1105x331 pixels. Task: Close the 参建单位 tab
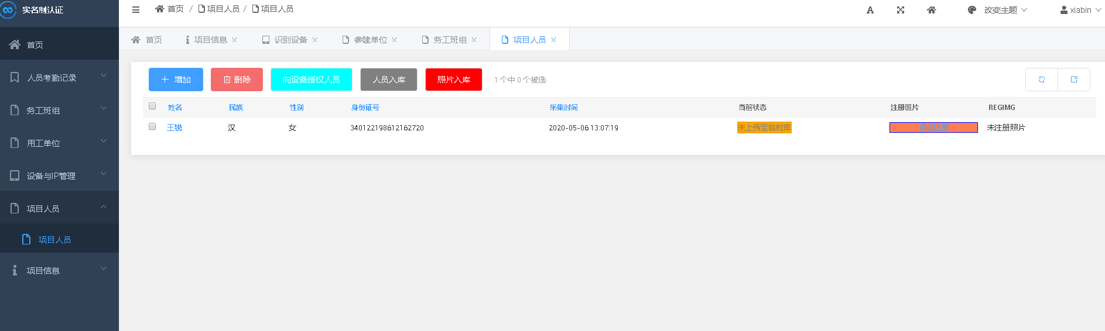395,40
